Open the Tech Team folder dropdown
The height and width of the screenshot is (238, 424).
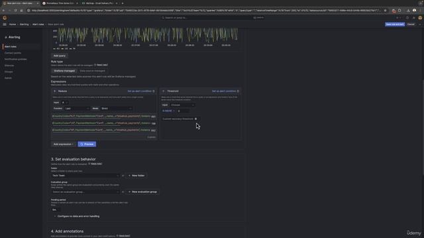coord(85,176)
